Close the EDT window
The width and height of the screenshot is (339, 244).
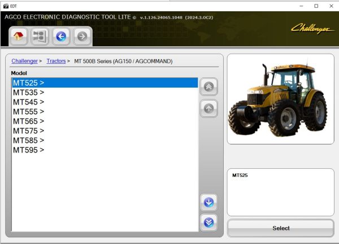331,6
